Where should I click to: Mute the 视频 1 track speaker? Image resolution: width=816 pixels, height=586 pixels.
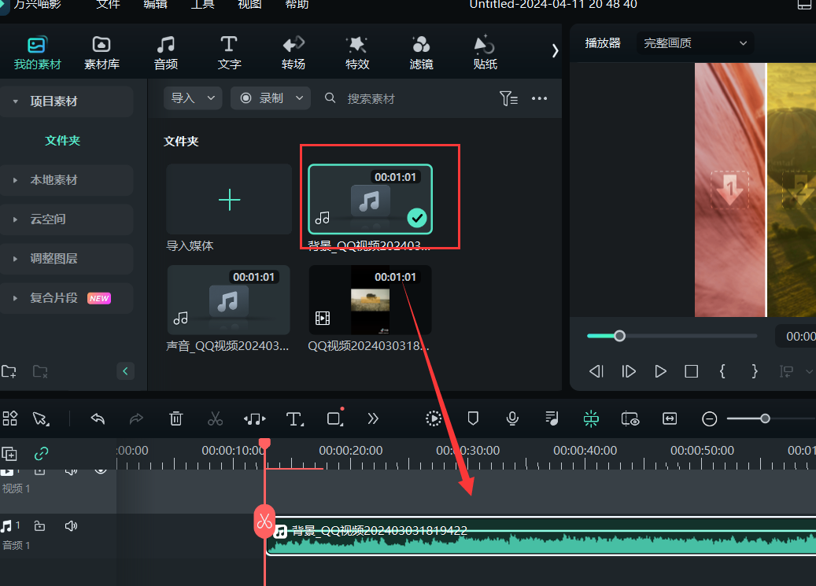point(71,470)
